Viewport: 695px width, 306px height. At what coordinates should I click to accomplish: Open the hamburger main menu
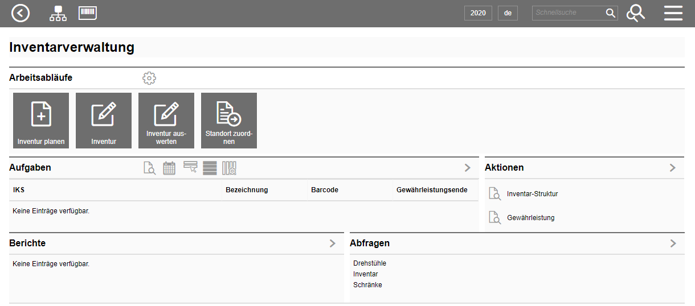tap(673, 13)
